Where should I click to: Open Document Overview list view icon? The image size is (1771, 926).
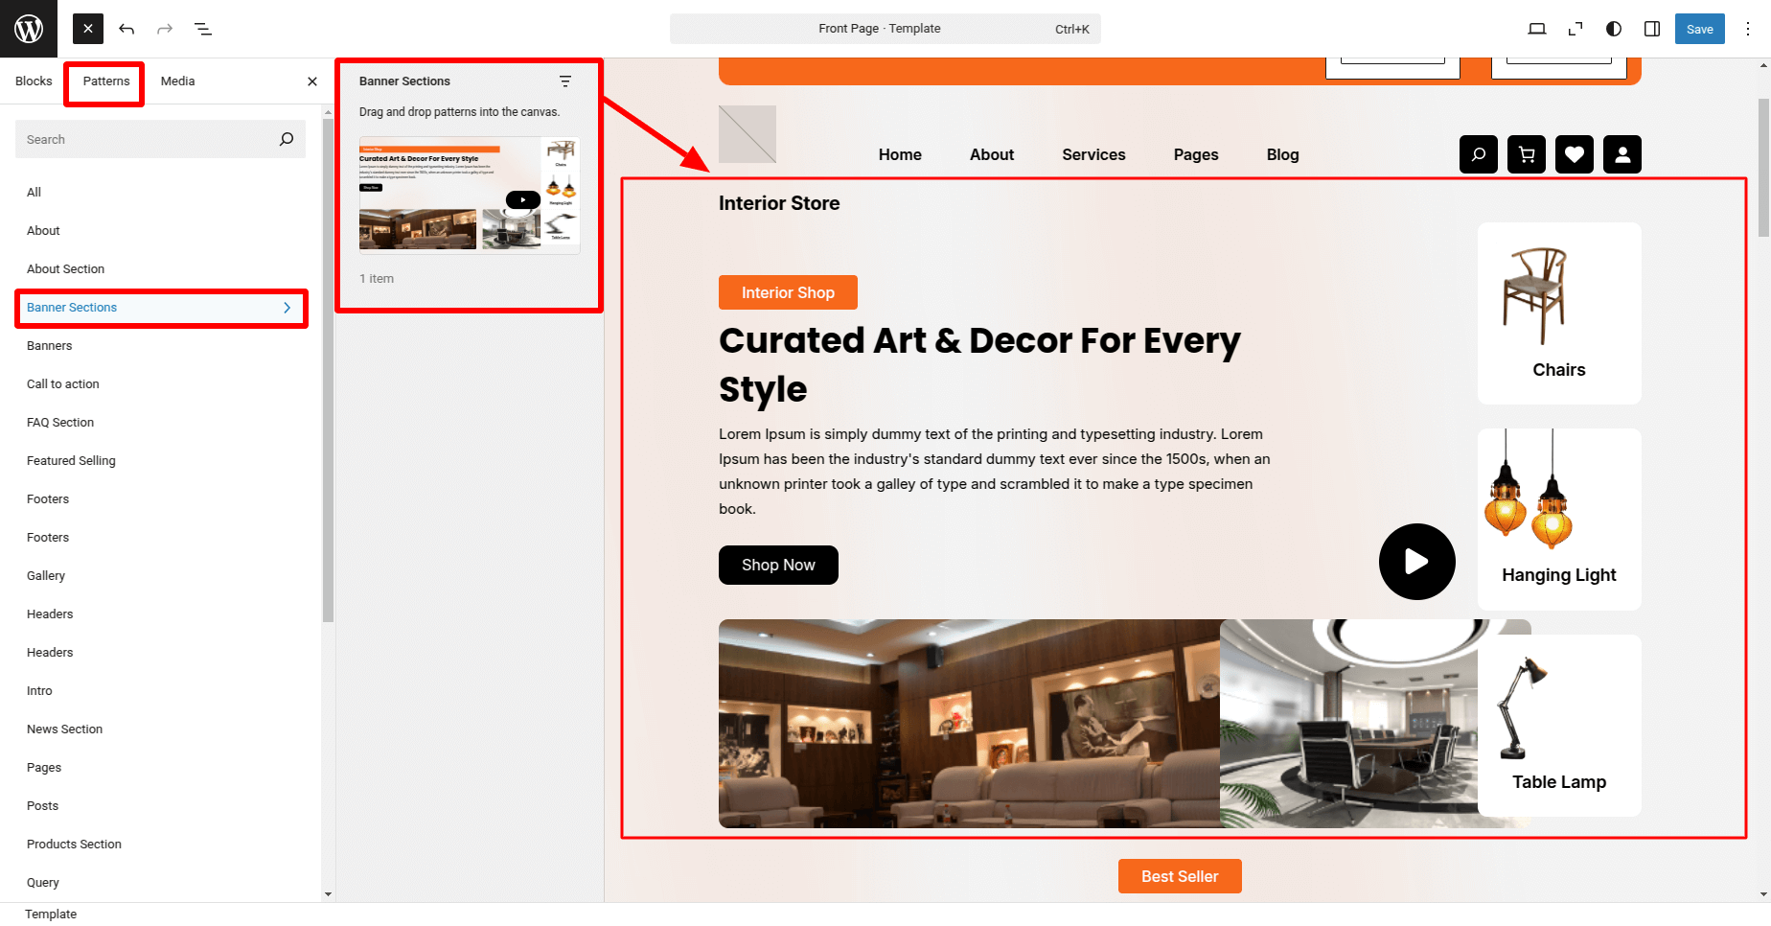point(203,29)
